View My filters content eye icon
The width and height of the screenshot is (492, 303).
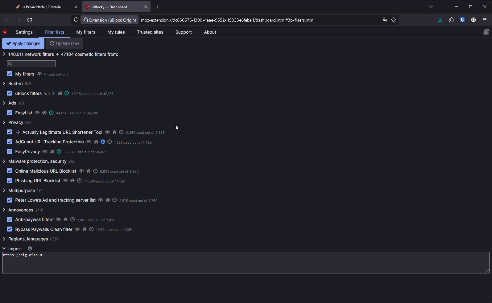click(x=39, y=74)
